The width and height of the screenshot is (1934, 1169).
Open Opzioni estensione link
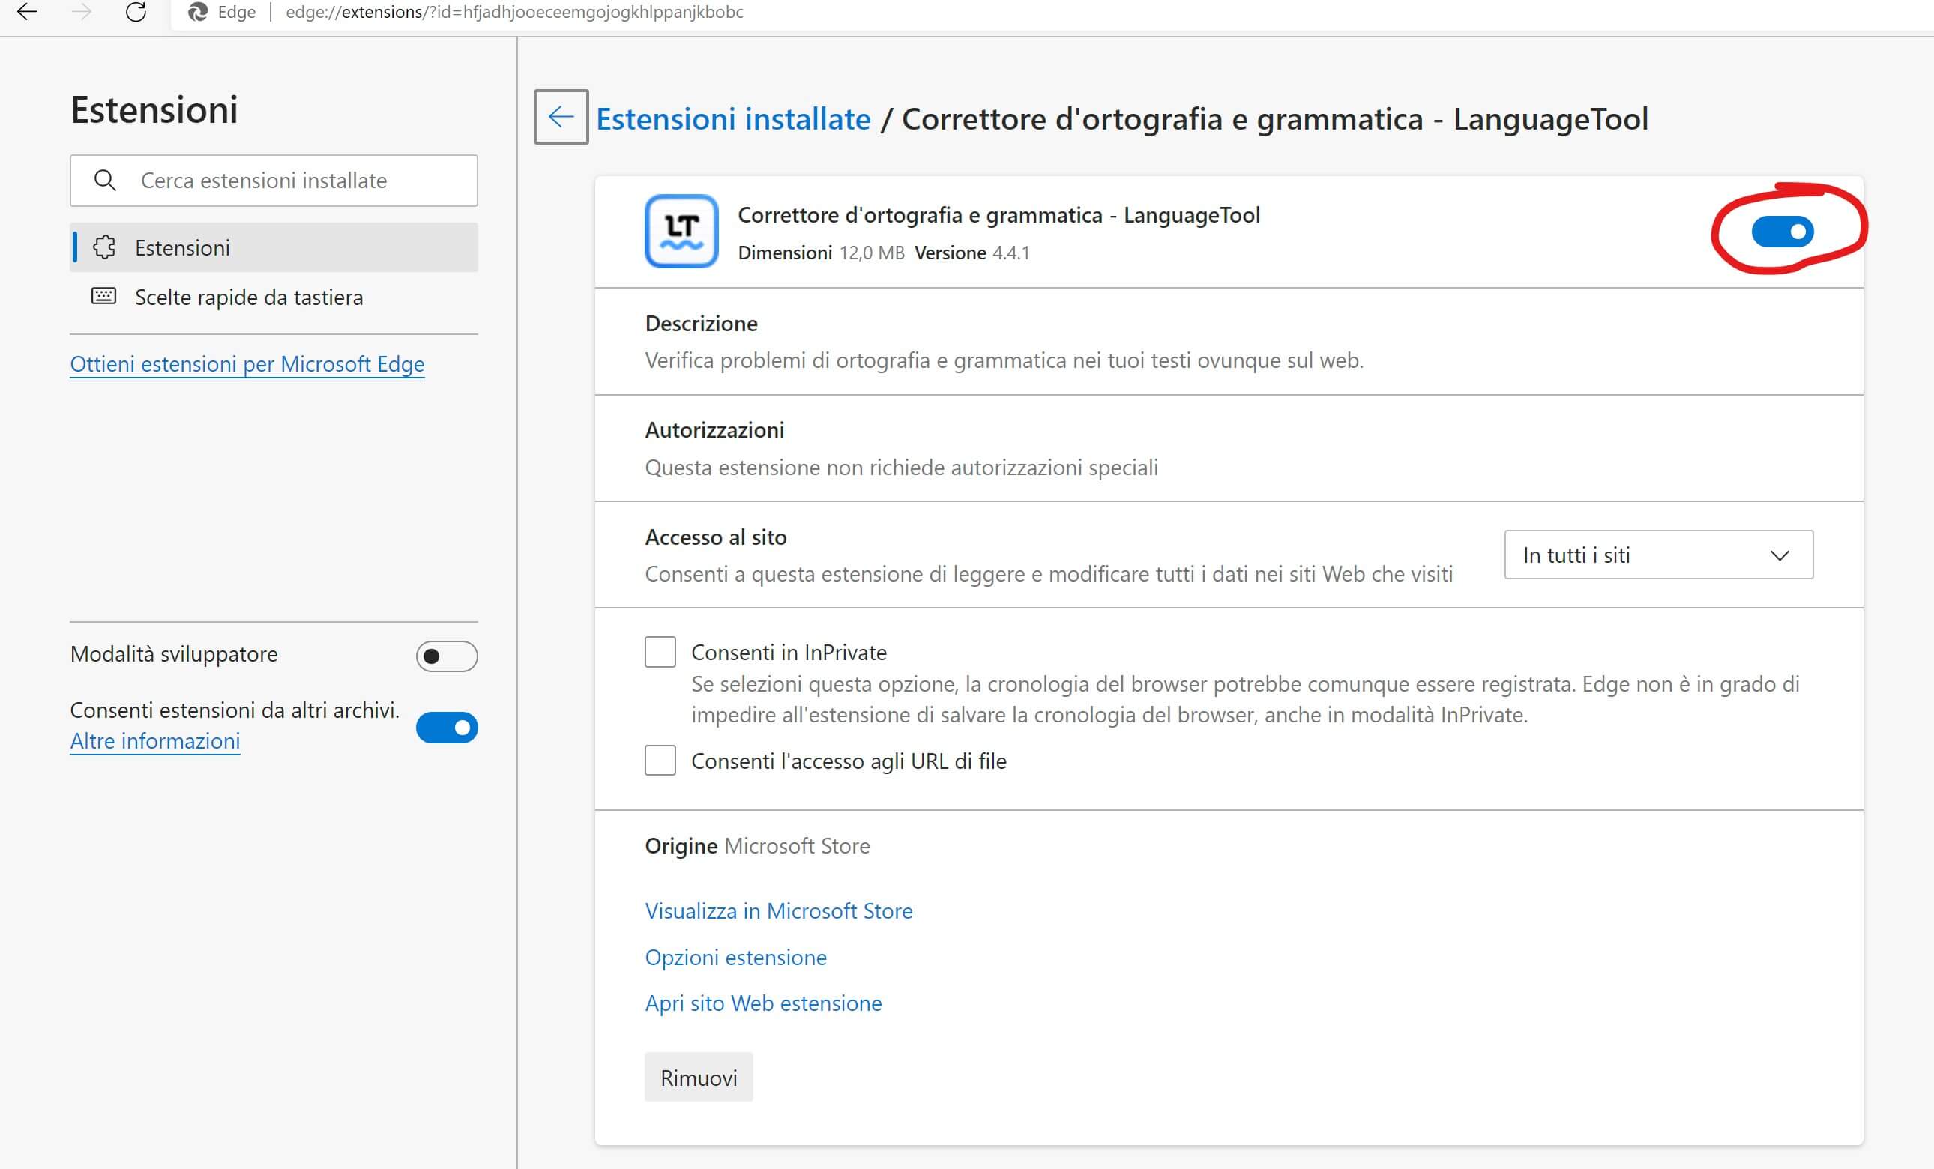(x=735, y=957)
